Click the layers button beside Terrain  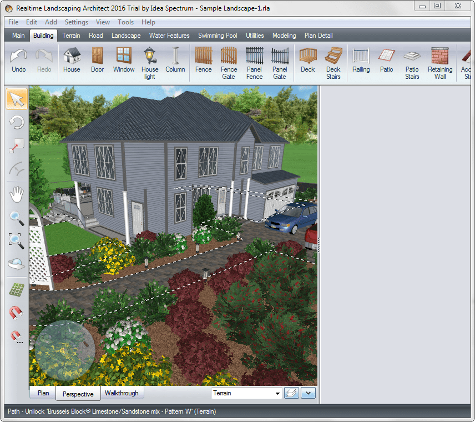[291, 393]
